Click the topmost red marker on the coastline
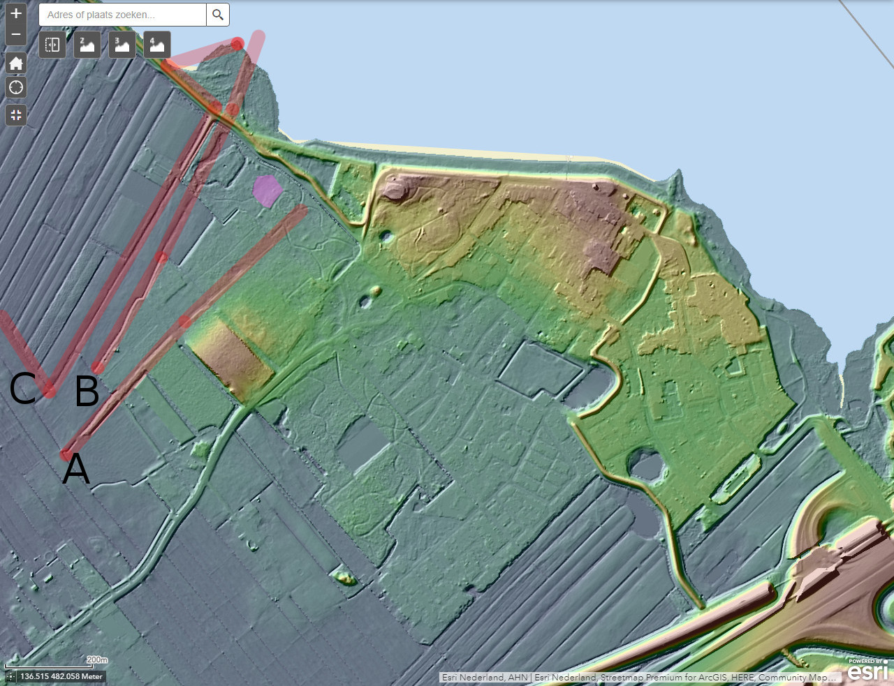This screenshot has width=894, height=686. (x=237, y=45)
